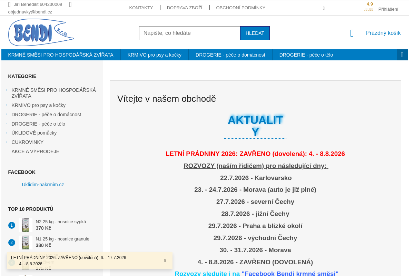Select KRMNÉ SMĚSI PRO HOSPODÁŘSKÁ ZVÍŘATA in blue menu

61,55
